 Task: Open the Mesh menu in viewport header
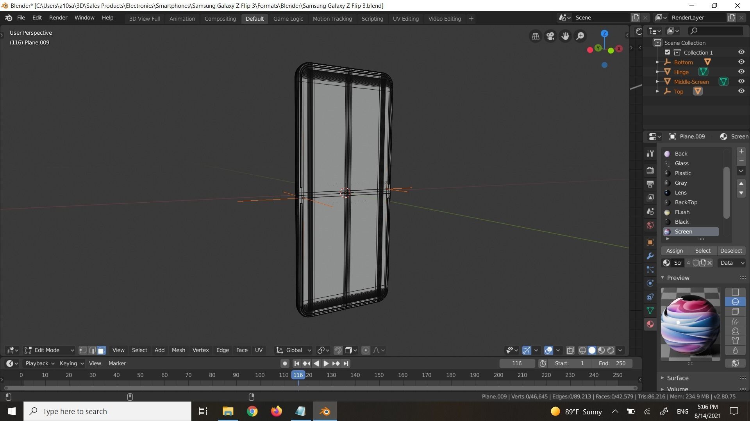click(x=179, y=350)
